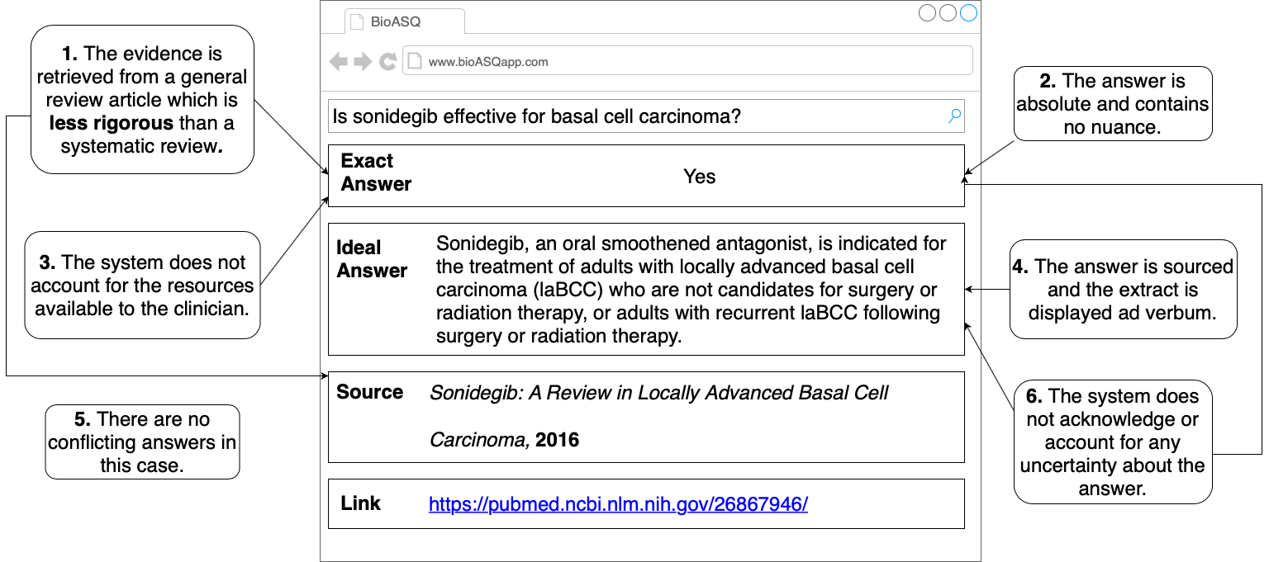Viewport: 1269px width, 562px height.
Task: Select the Ideal Answer paragraph text
Action: click(x=691, y=290)
